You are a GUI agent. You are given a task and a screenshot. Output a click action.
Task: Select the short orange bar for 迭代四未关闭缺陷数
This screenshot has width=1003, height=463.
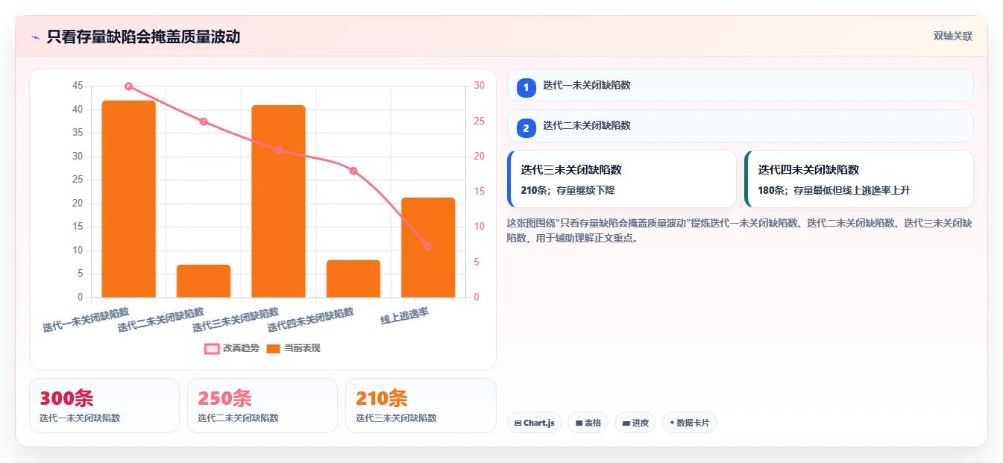[x=353, y=279]
